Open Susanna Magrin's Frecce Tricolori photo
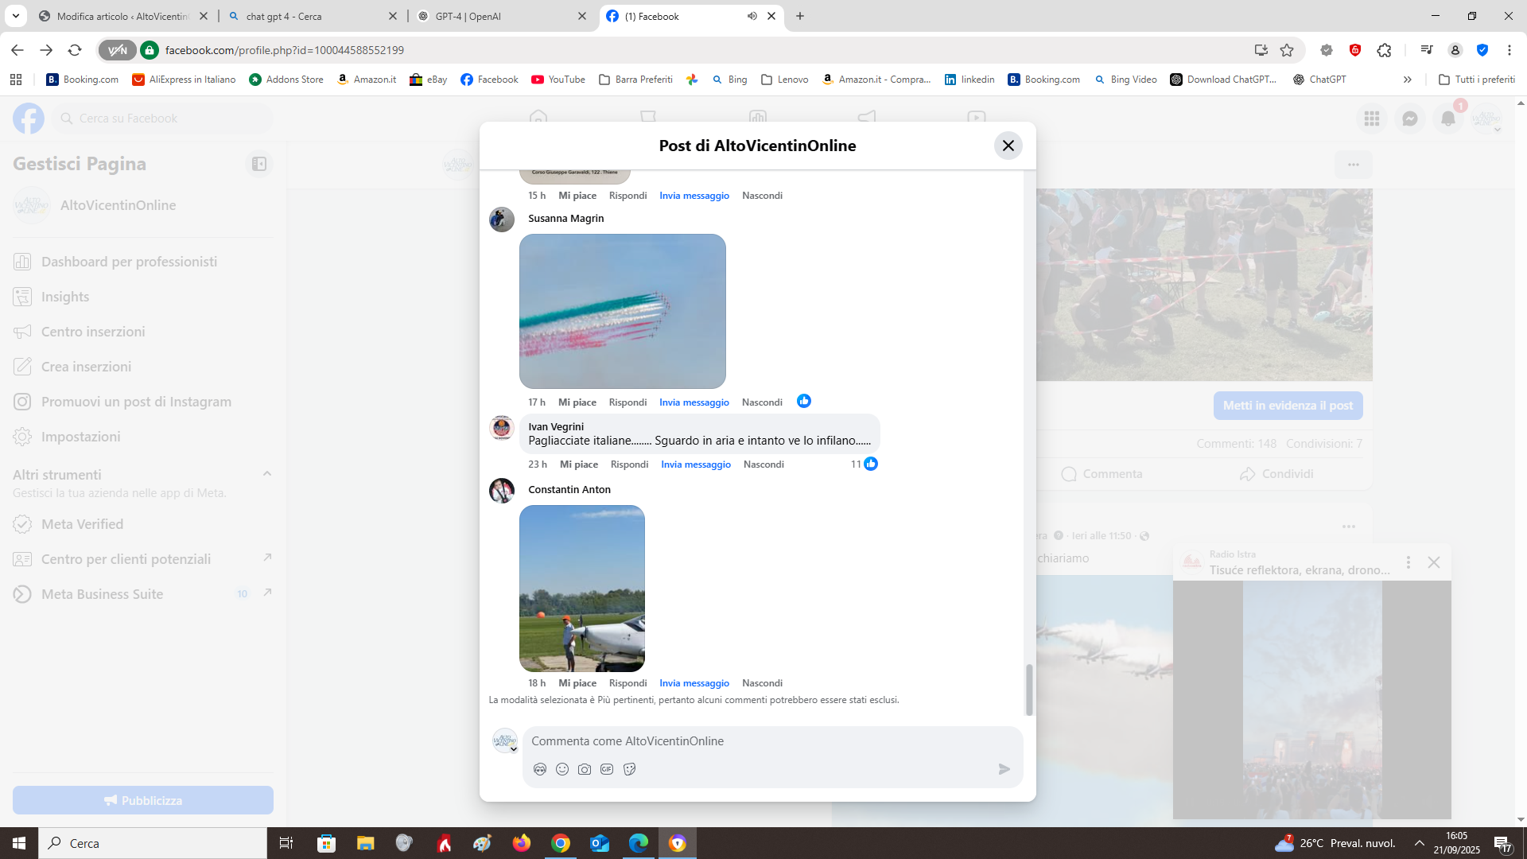The image size is (1527, 859). tap(623, 311)
